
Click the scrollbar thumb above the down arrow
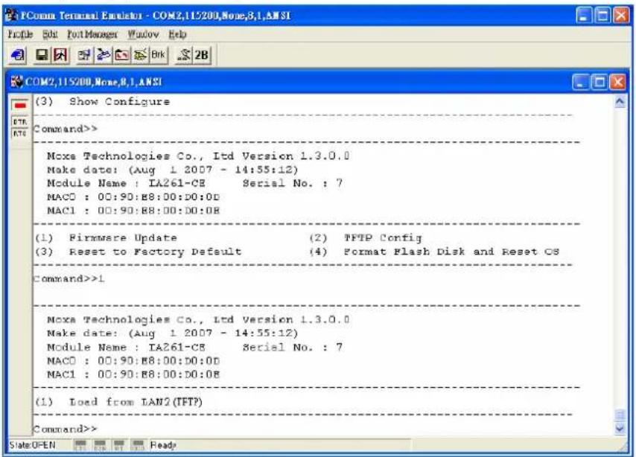pyautogui.click(x=620, y=415)
